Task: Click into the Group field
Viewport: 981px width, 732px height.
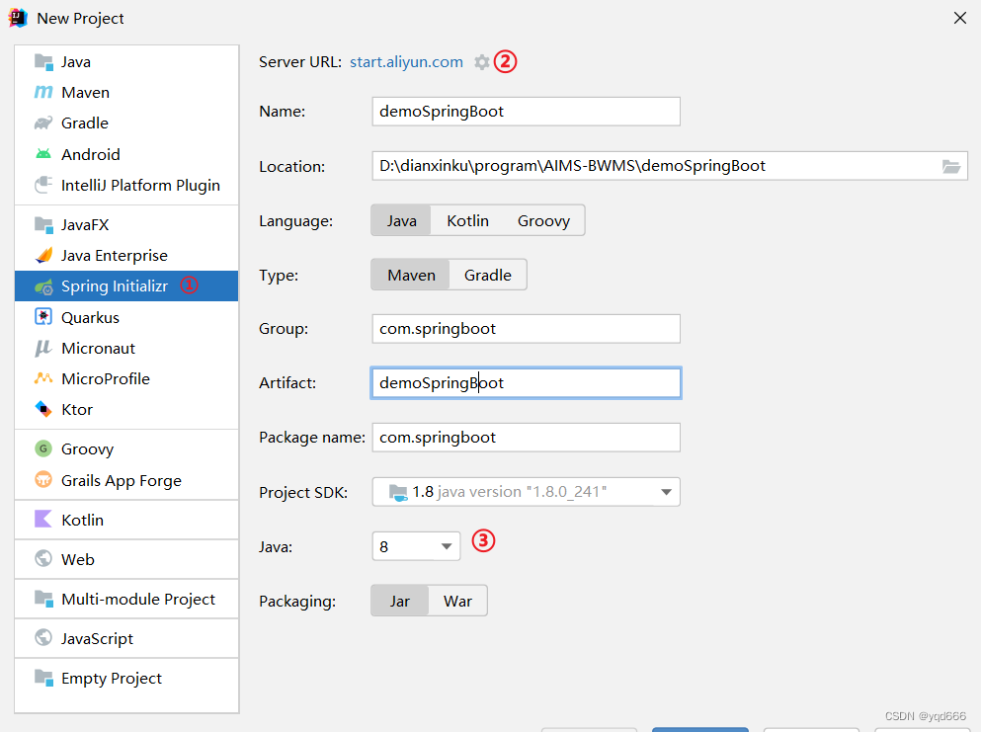Action: coord(527,328)
